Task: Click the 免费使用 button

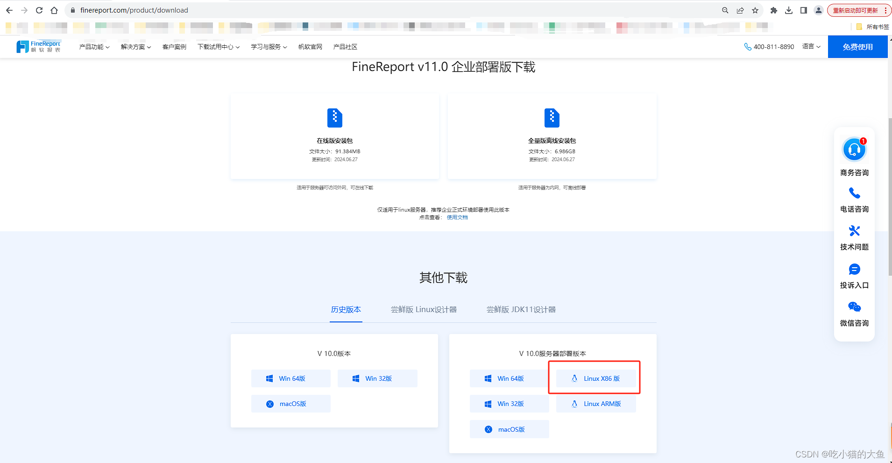Action: [857, 47]
